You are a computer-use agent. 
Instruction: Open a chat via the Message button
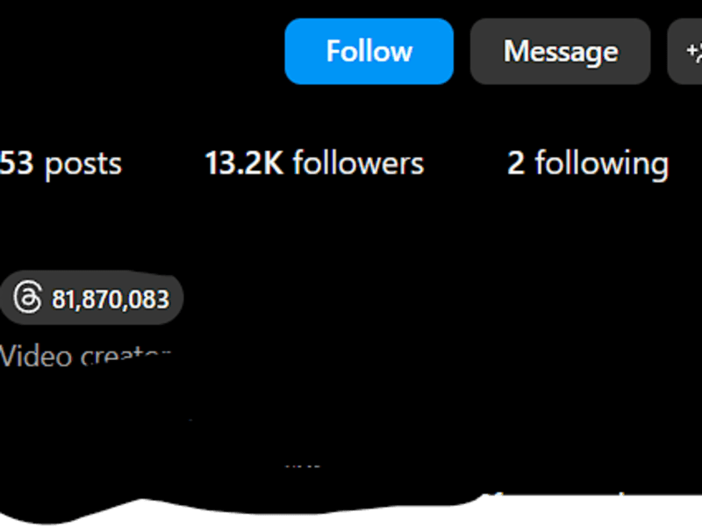pos(560,51)
